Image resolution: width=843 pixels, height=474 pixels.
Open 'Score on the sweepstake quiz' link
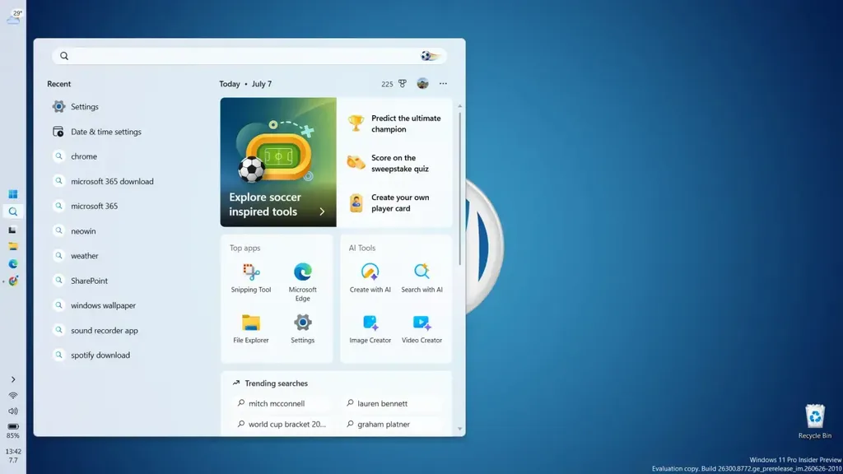click(x=394, y=163)
